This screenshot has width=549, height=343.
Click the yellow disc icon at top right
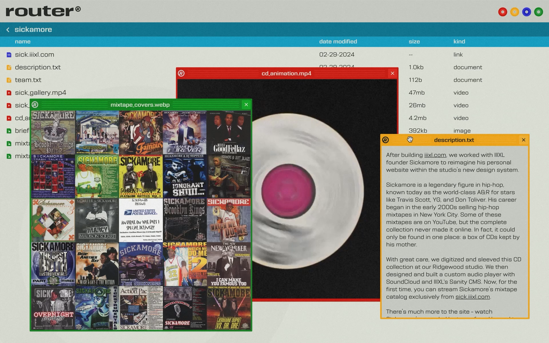(514, 12)
